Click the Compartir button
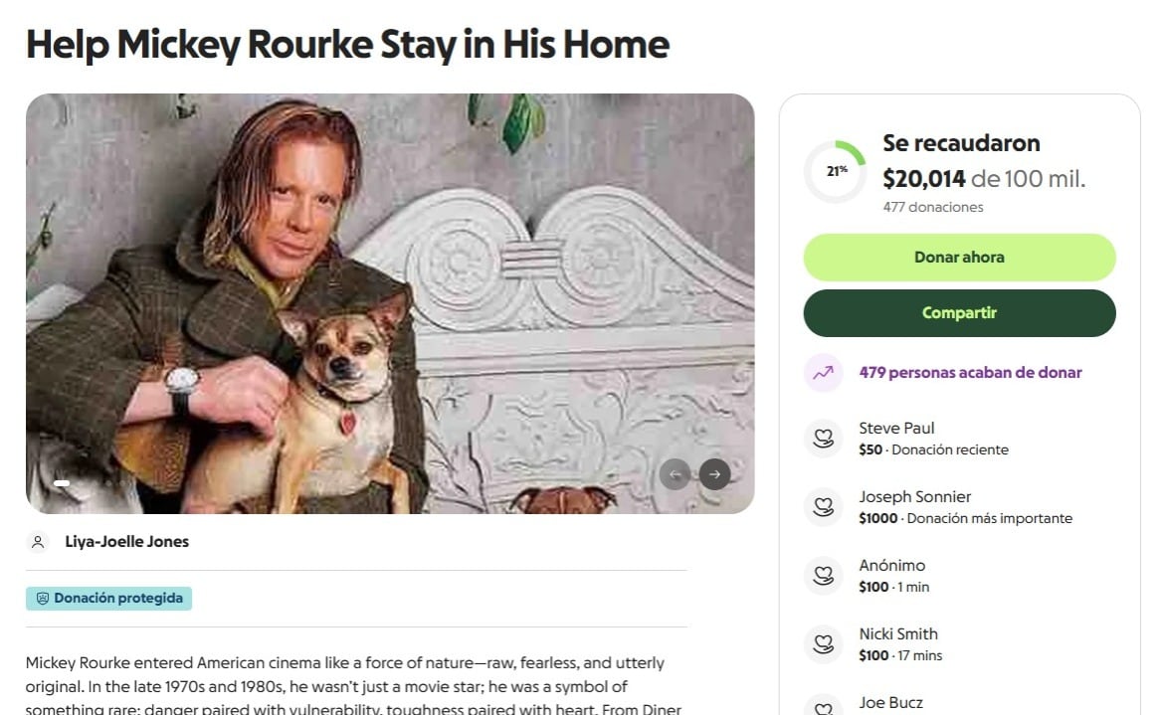1162x715 pixels. tap(958, 311)
